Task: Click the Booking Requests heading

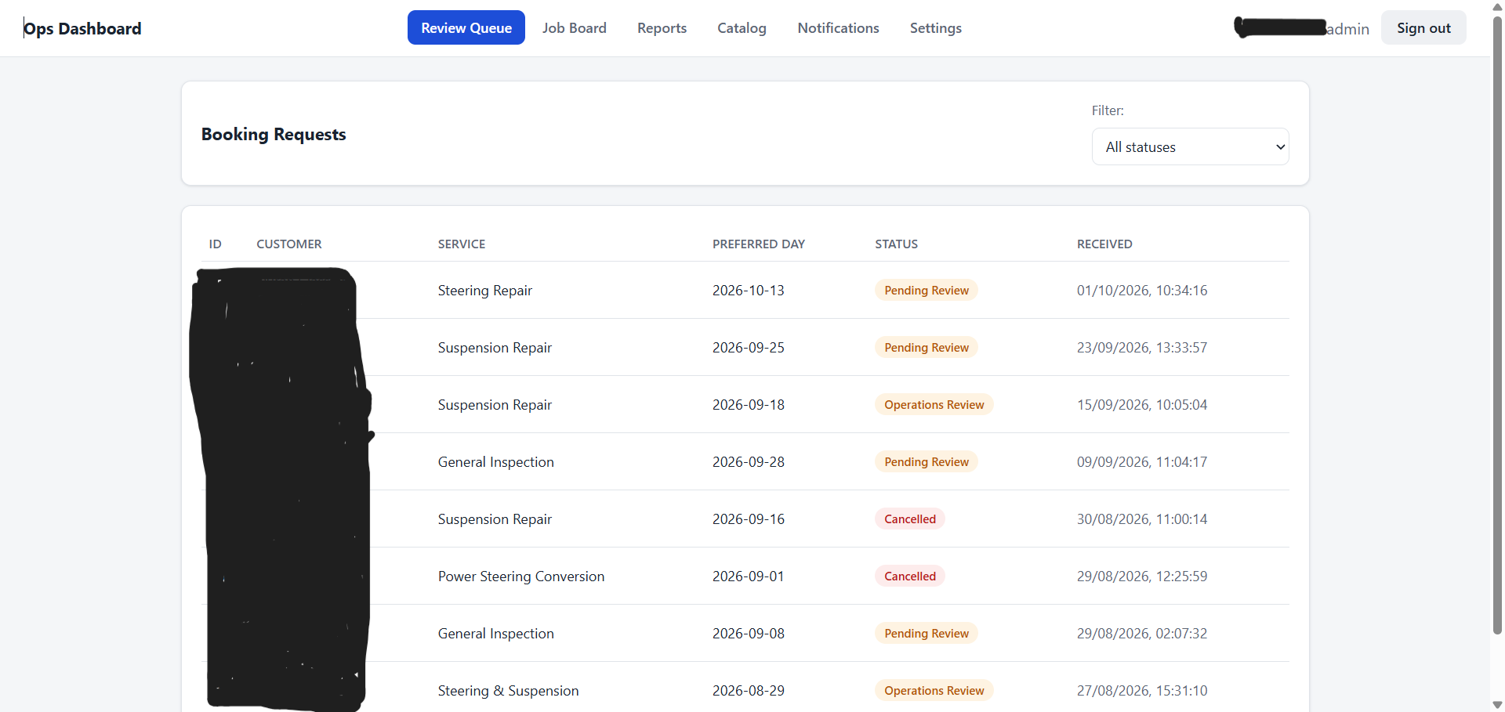Action: coord(274,134)
